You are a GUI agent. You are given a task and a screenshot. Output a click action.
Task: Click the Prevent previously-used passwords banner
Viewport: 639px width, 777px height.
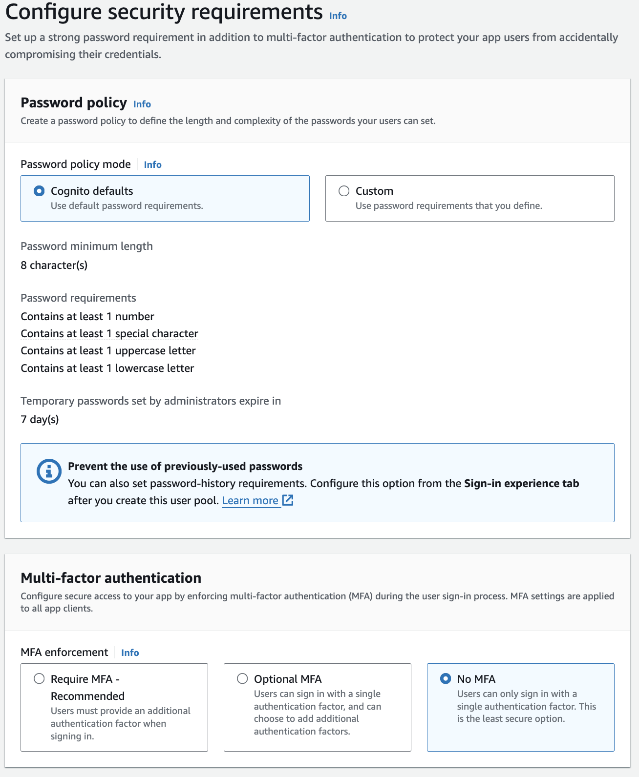click(x=318, y=482)
